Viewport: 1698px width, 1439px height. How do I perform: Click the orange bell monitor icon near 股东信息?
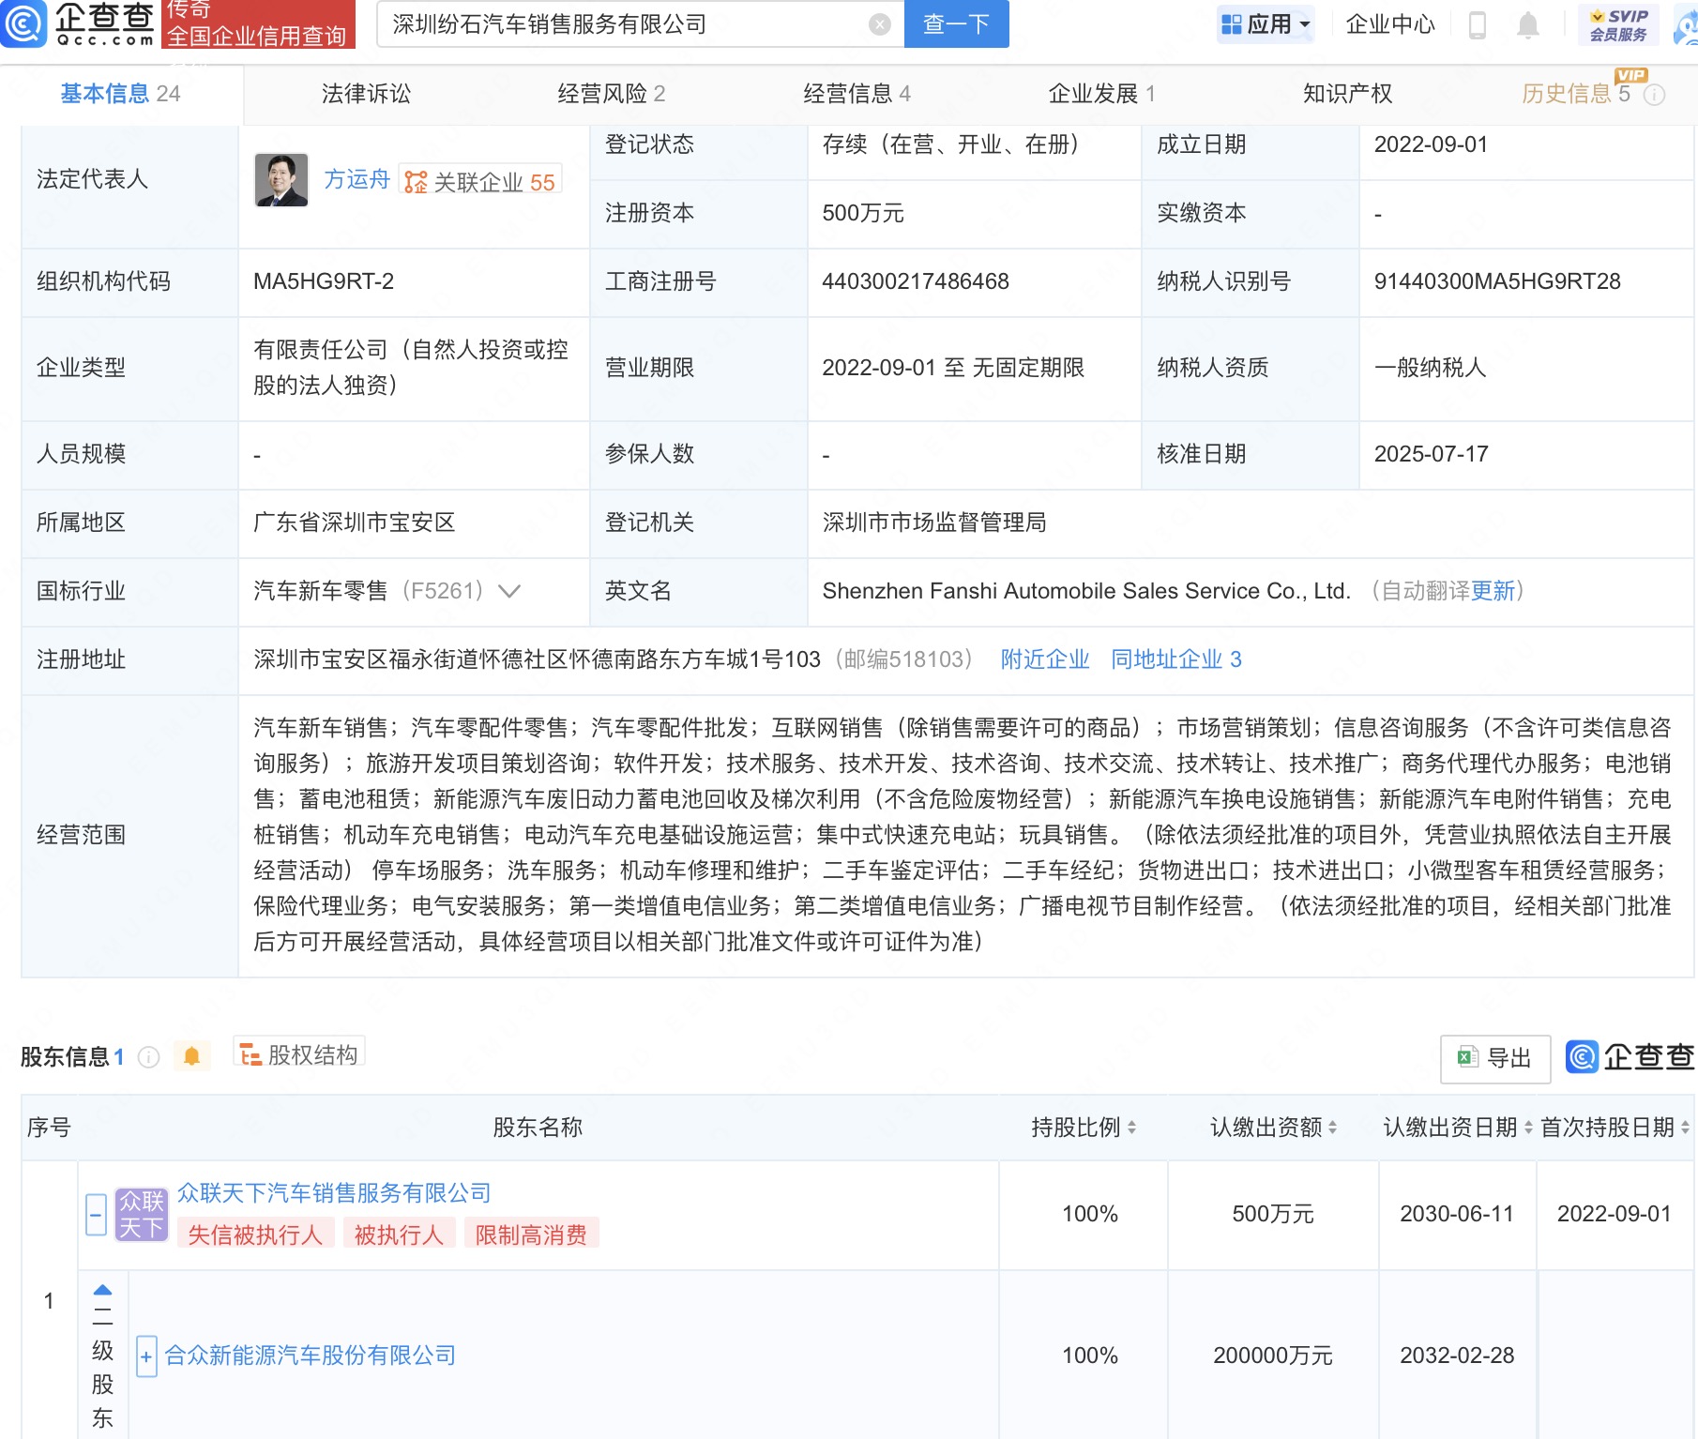[191, 1056]
